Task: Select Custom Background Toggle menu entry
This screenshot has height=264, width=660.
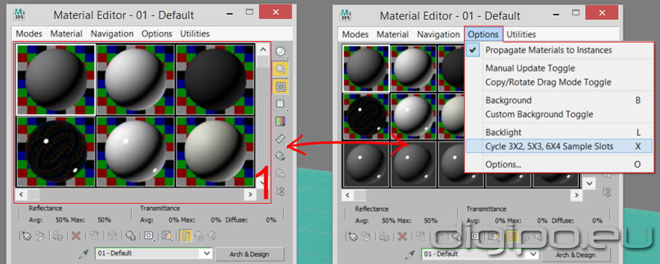Action: tap(539, 114)
